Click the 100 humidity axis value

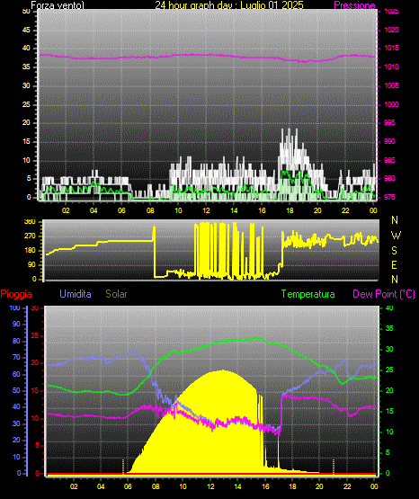(15, 307)
